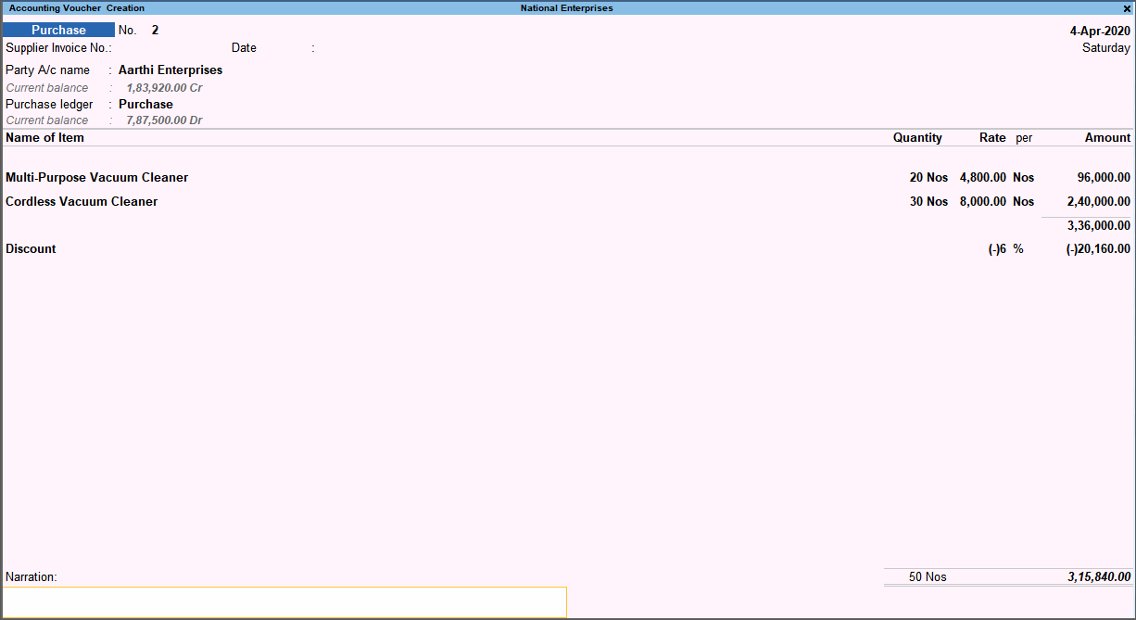Click the Quantity column header
1136x620 pixels.
pos(917,137)
